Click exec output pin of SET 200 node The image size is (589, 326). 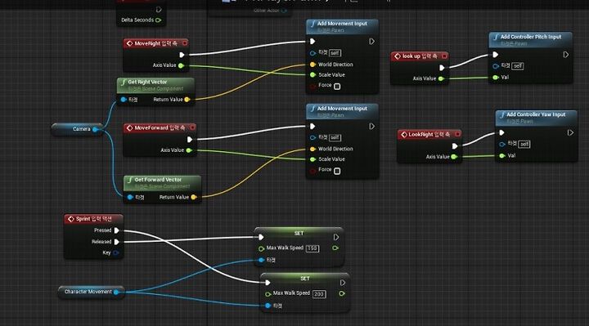(342, 283)
